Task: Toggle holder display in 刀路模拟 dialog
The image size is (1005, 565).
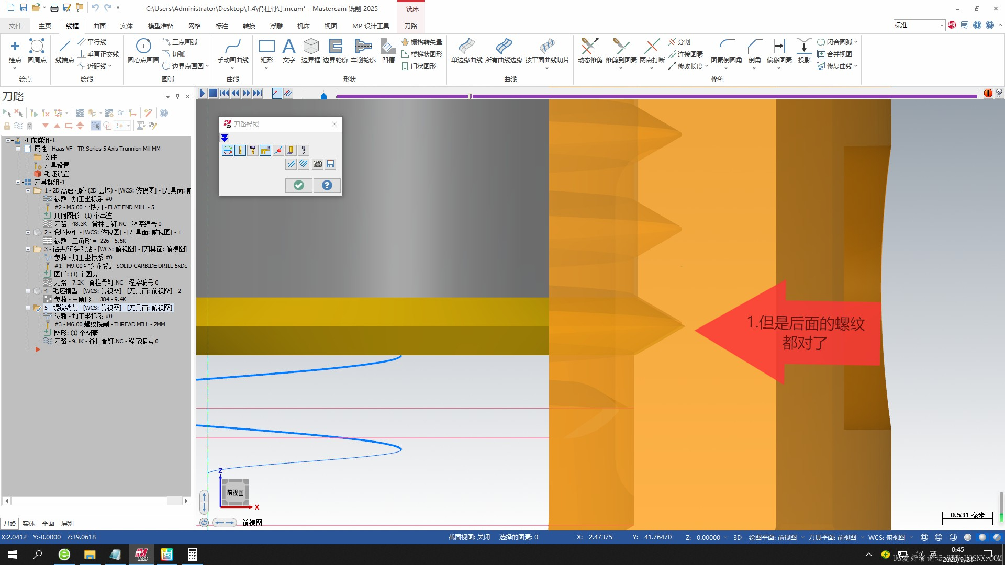Action: (253, 151)
